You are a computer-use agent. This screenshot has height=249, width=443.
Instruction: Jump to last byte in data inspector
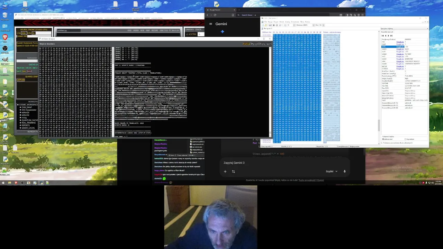click(391, 36)
